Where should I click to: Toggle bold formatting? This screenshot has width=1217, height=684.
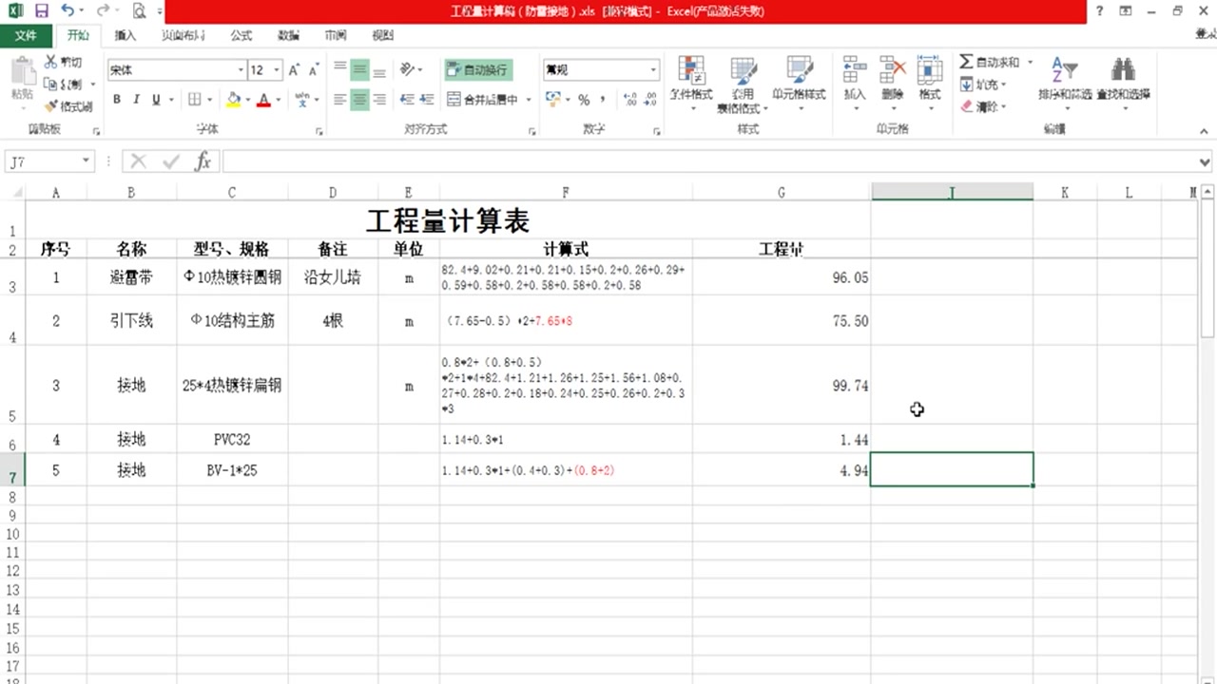coord(116,99)
